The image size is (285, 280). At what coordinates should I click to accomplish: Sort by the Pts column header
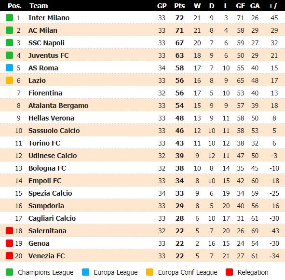(x=179, y=6)
